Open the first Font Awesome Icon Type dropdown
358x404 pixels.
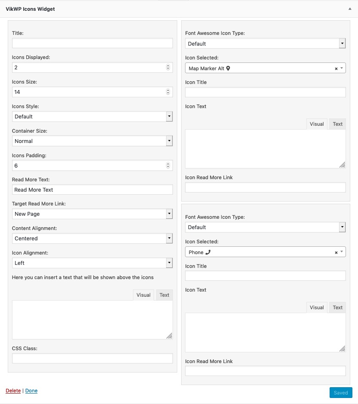[x=342, y=43]
